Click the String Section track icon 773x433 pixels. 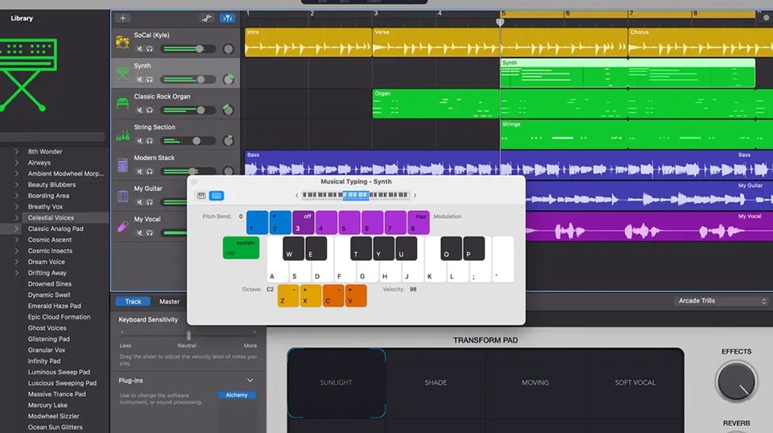point(122,134)
